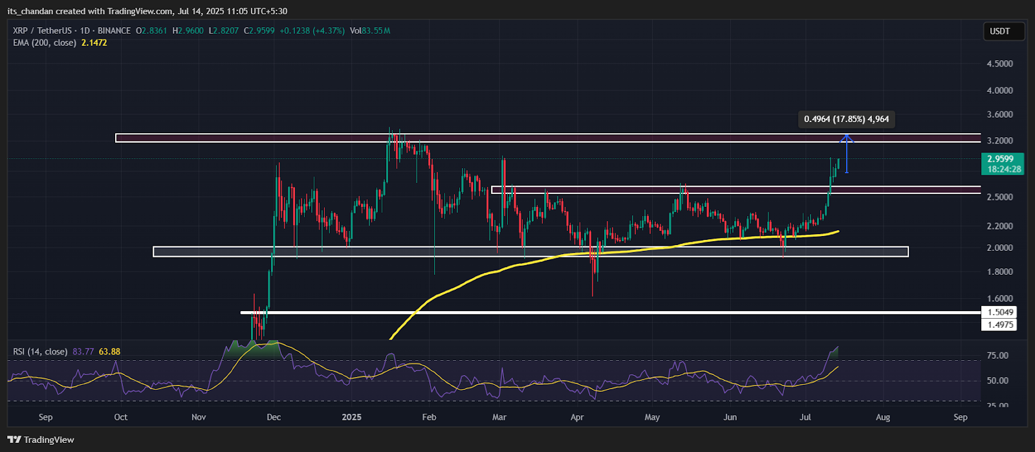
Task: Click the change value +0.1238 (+4.37%)
Action: pyautogui.click(x=312, y=30)
